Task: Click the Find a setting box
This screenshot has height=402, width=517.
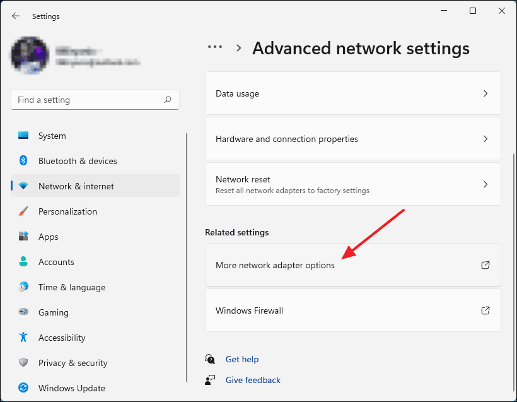Action: pos(95,100)
